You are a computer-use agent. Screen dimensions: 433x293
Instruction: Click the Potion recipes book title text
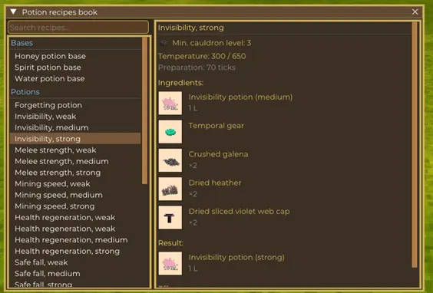click(x=60, y=12)
